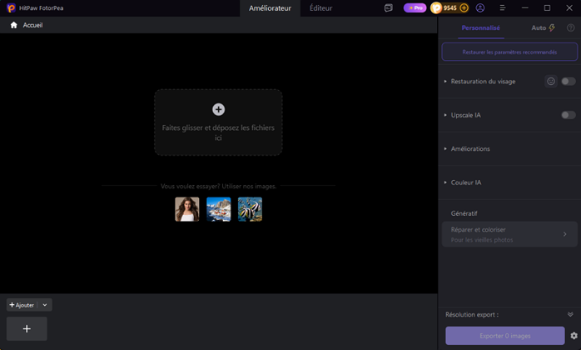The image size is (581, 350).
Task: Open Réparer et coloriser option
Action: click(x=509, y=234)
